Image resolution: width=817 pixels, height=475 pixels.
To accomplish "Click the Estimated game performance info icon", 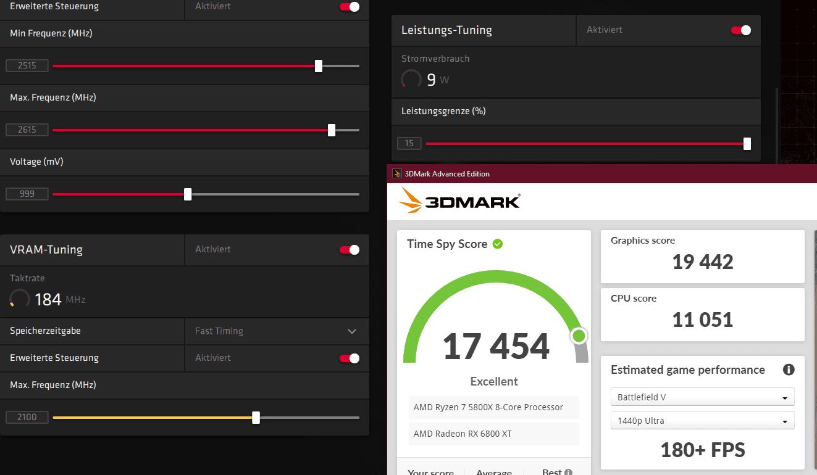I will pos(789,370).
